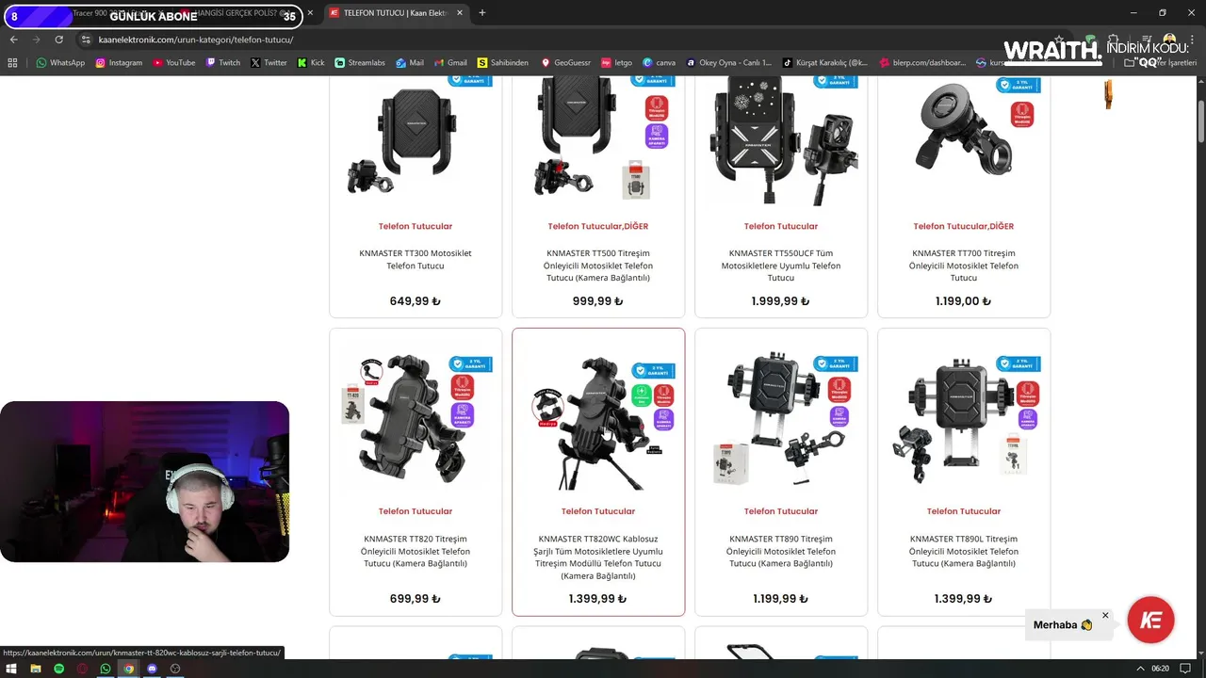Open KNMASTER TT500 product title link
Image resolution: width=1206 pixels, height=678 pixels.
click(x=598, y=266)
